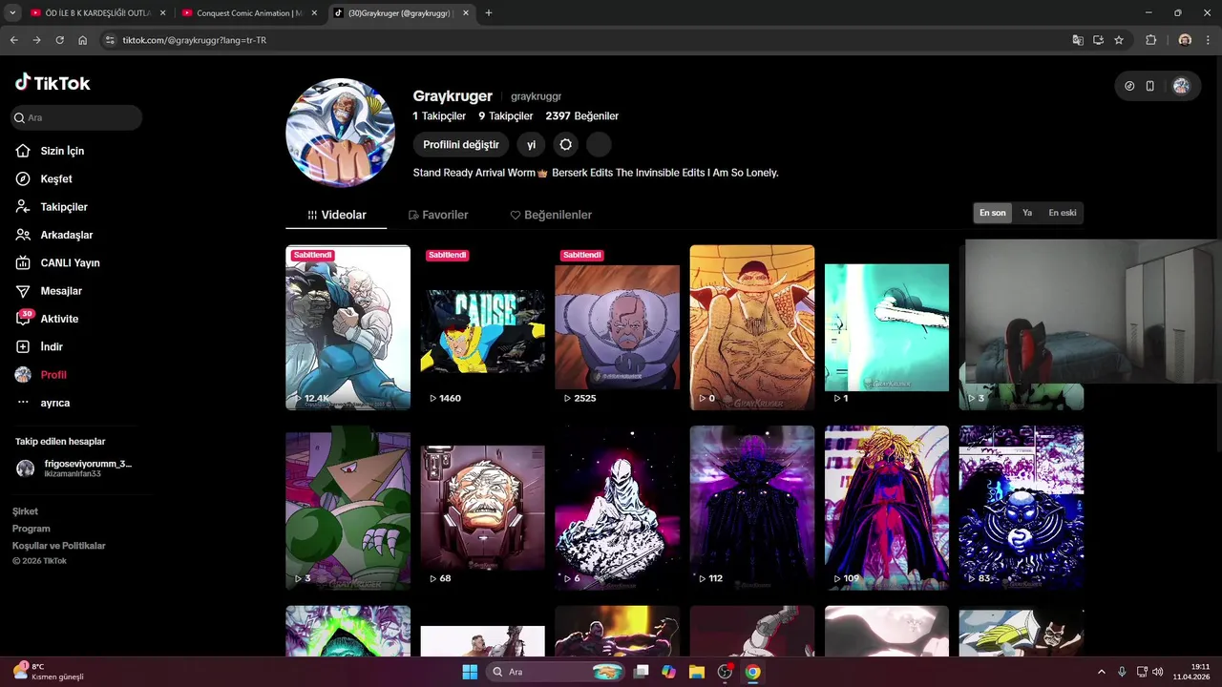Switch to the Favoriler tab
The height and width of the screenshot is (687, 1222).
[438, 215]
